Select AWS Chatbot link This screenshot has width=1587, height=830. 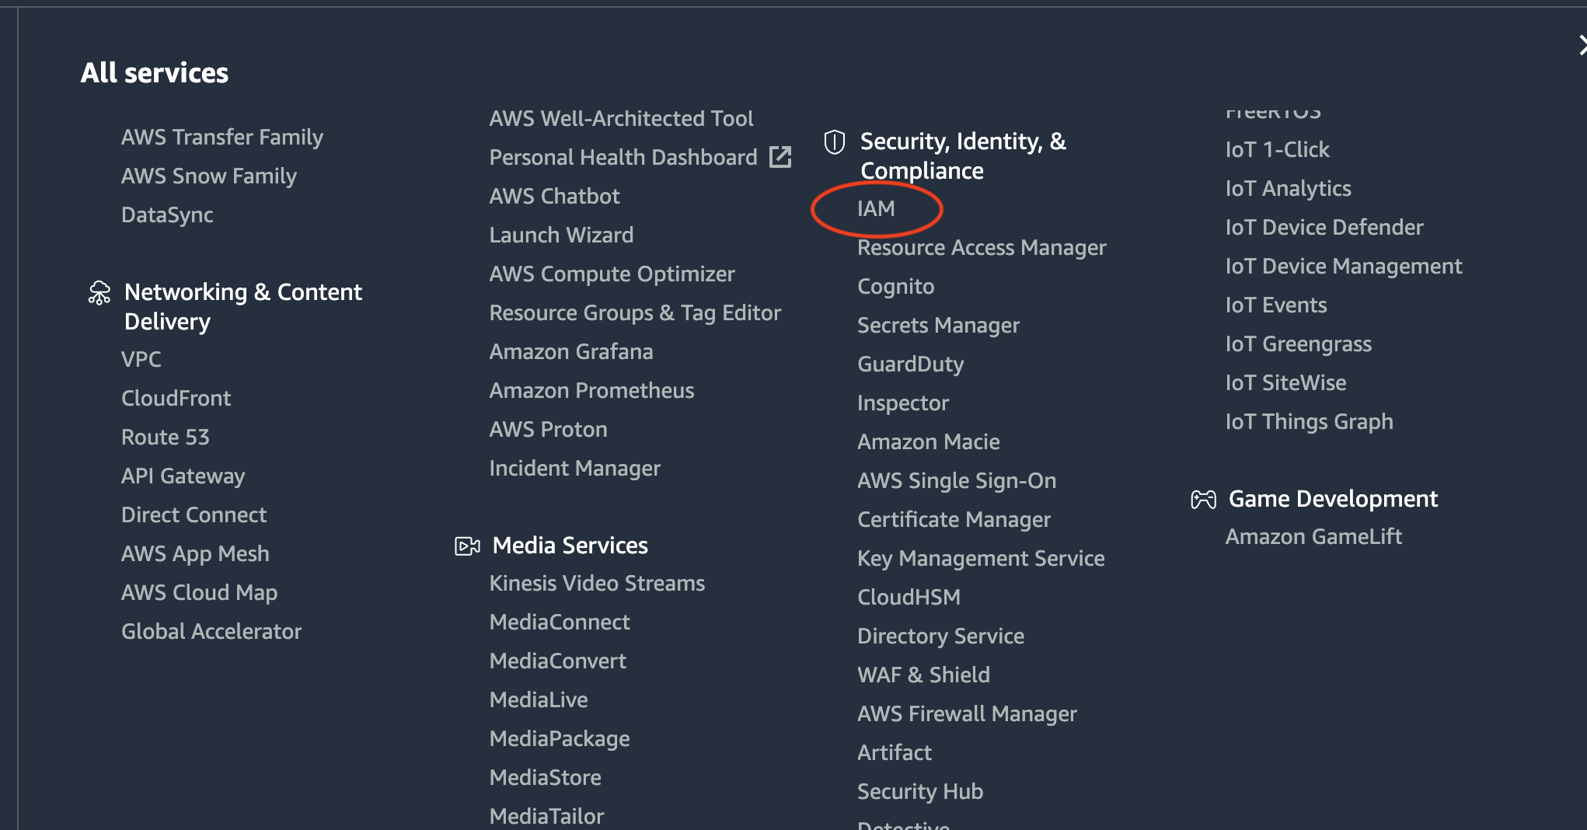tap(554, 197)
